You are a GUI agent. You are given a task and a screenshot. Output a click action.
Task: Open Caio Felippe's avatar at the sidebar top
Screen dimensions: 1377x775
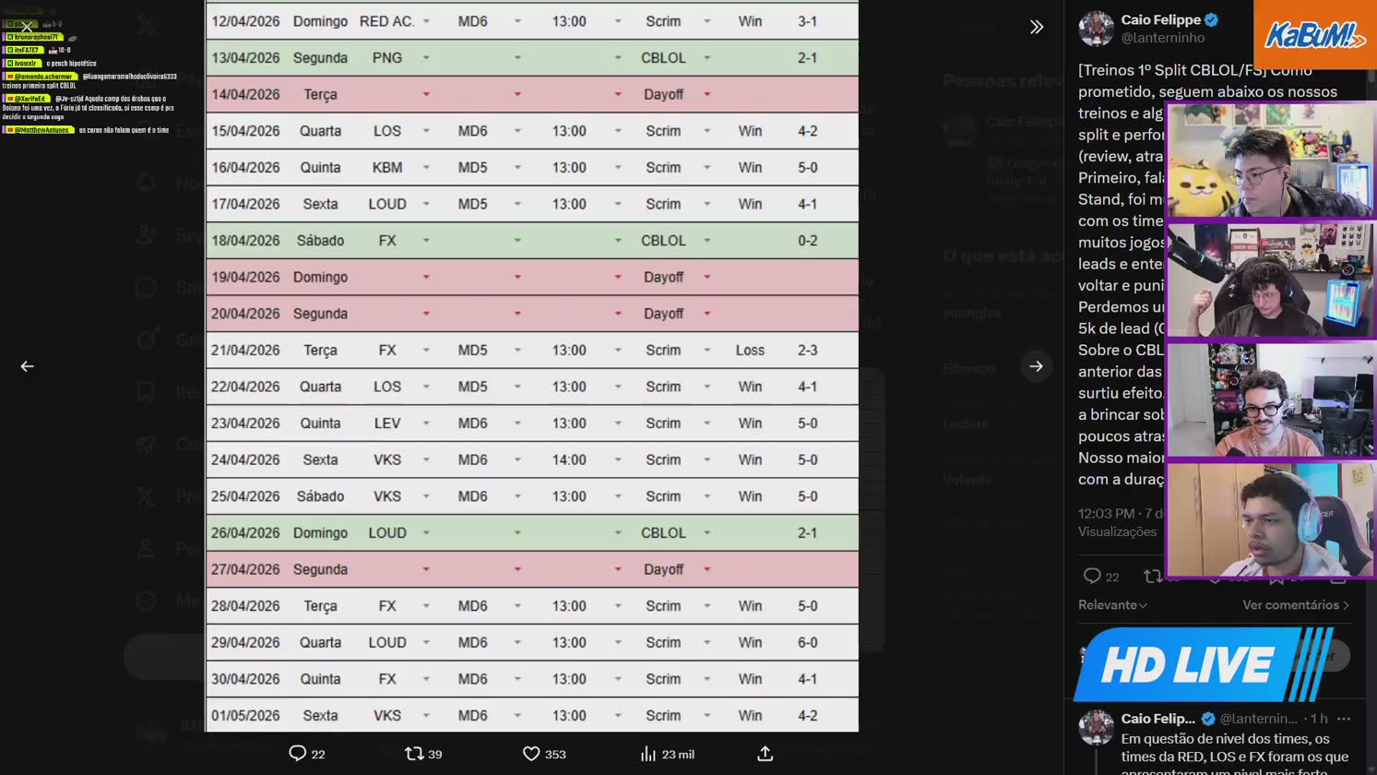point(1096,29)
